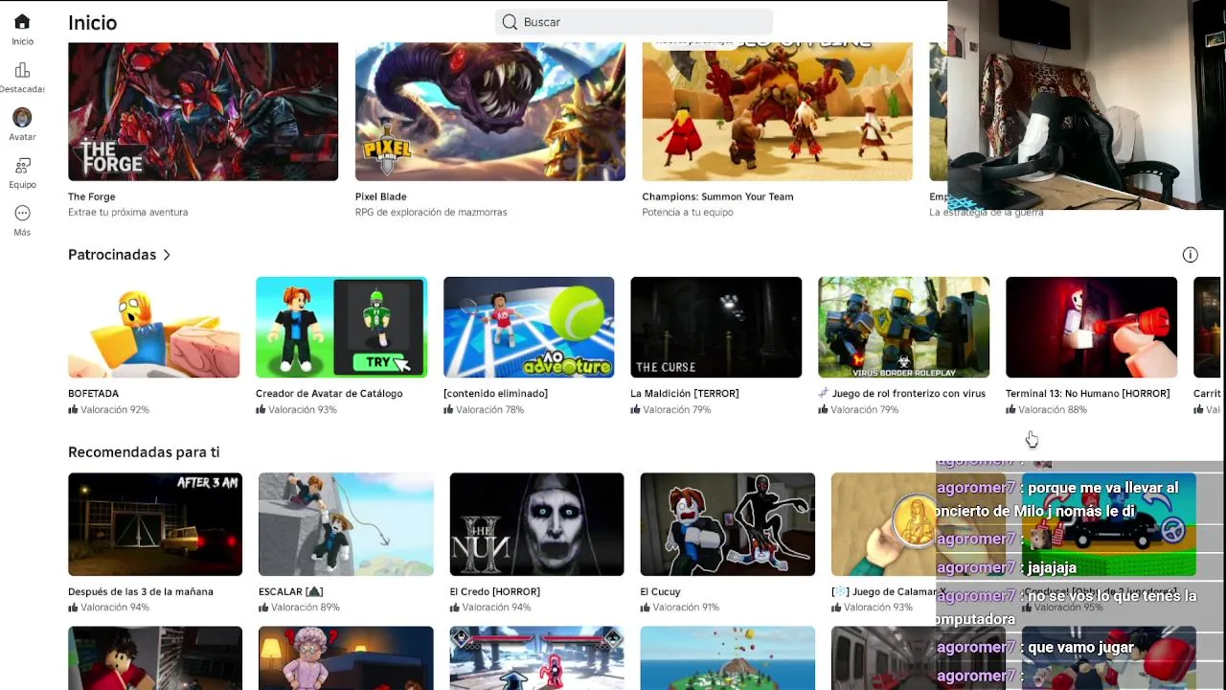Click BOFETADA game title
1226x690 pixels.
94,394
